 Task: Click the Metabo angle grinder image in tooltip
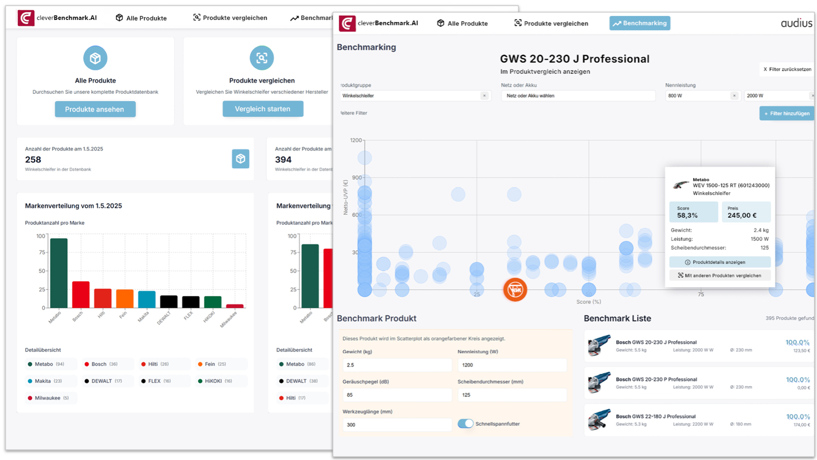click(x=680, y=185)
